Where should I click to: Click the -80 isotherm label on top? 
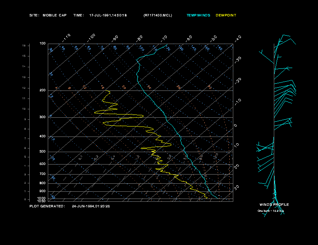pyautogui.click(x=139, y=39)
